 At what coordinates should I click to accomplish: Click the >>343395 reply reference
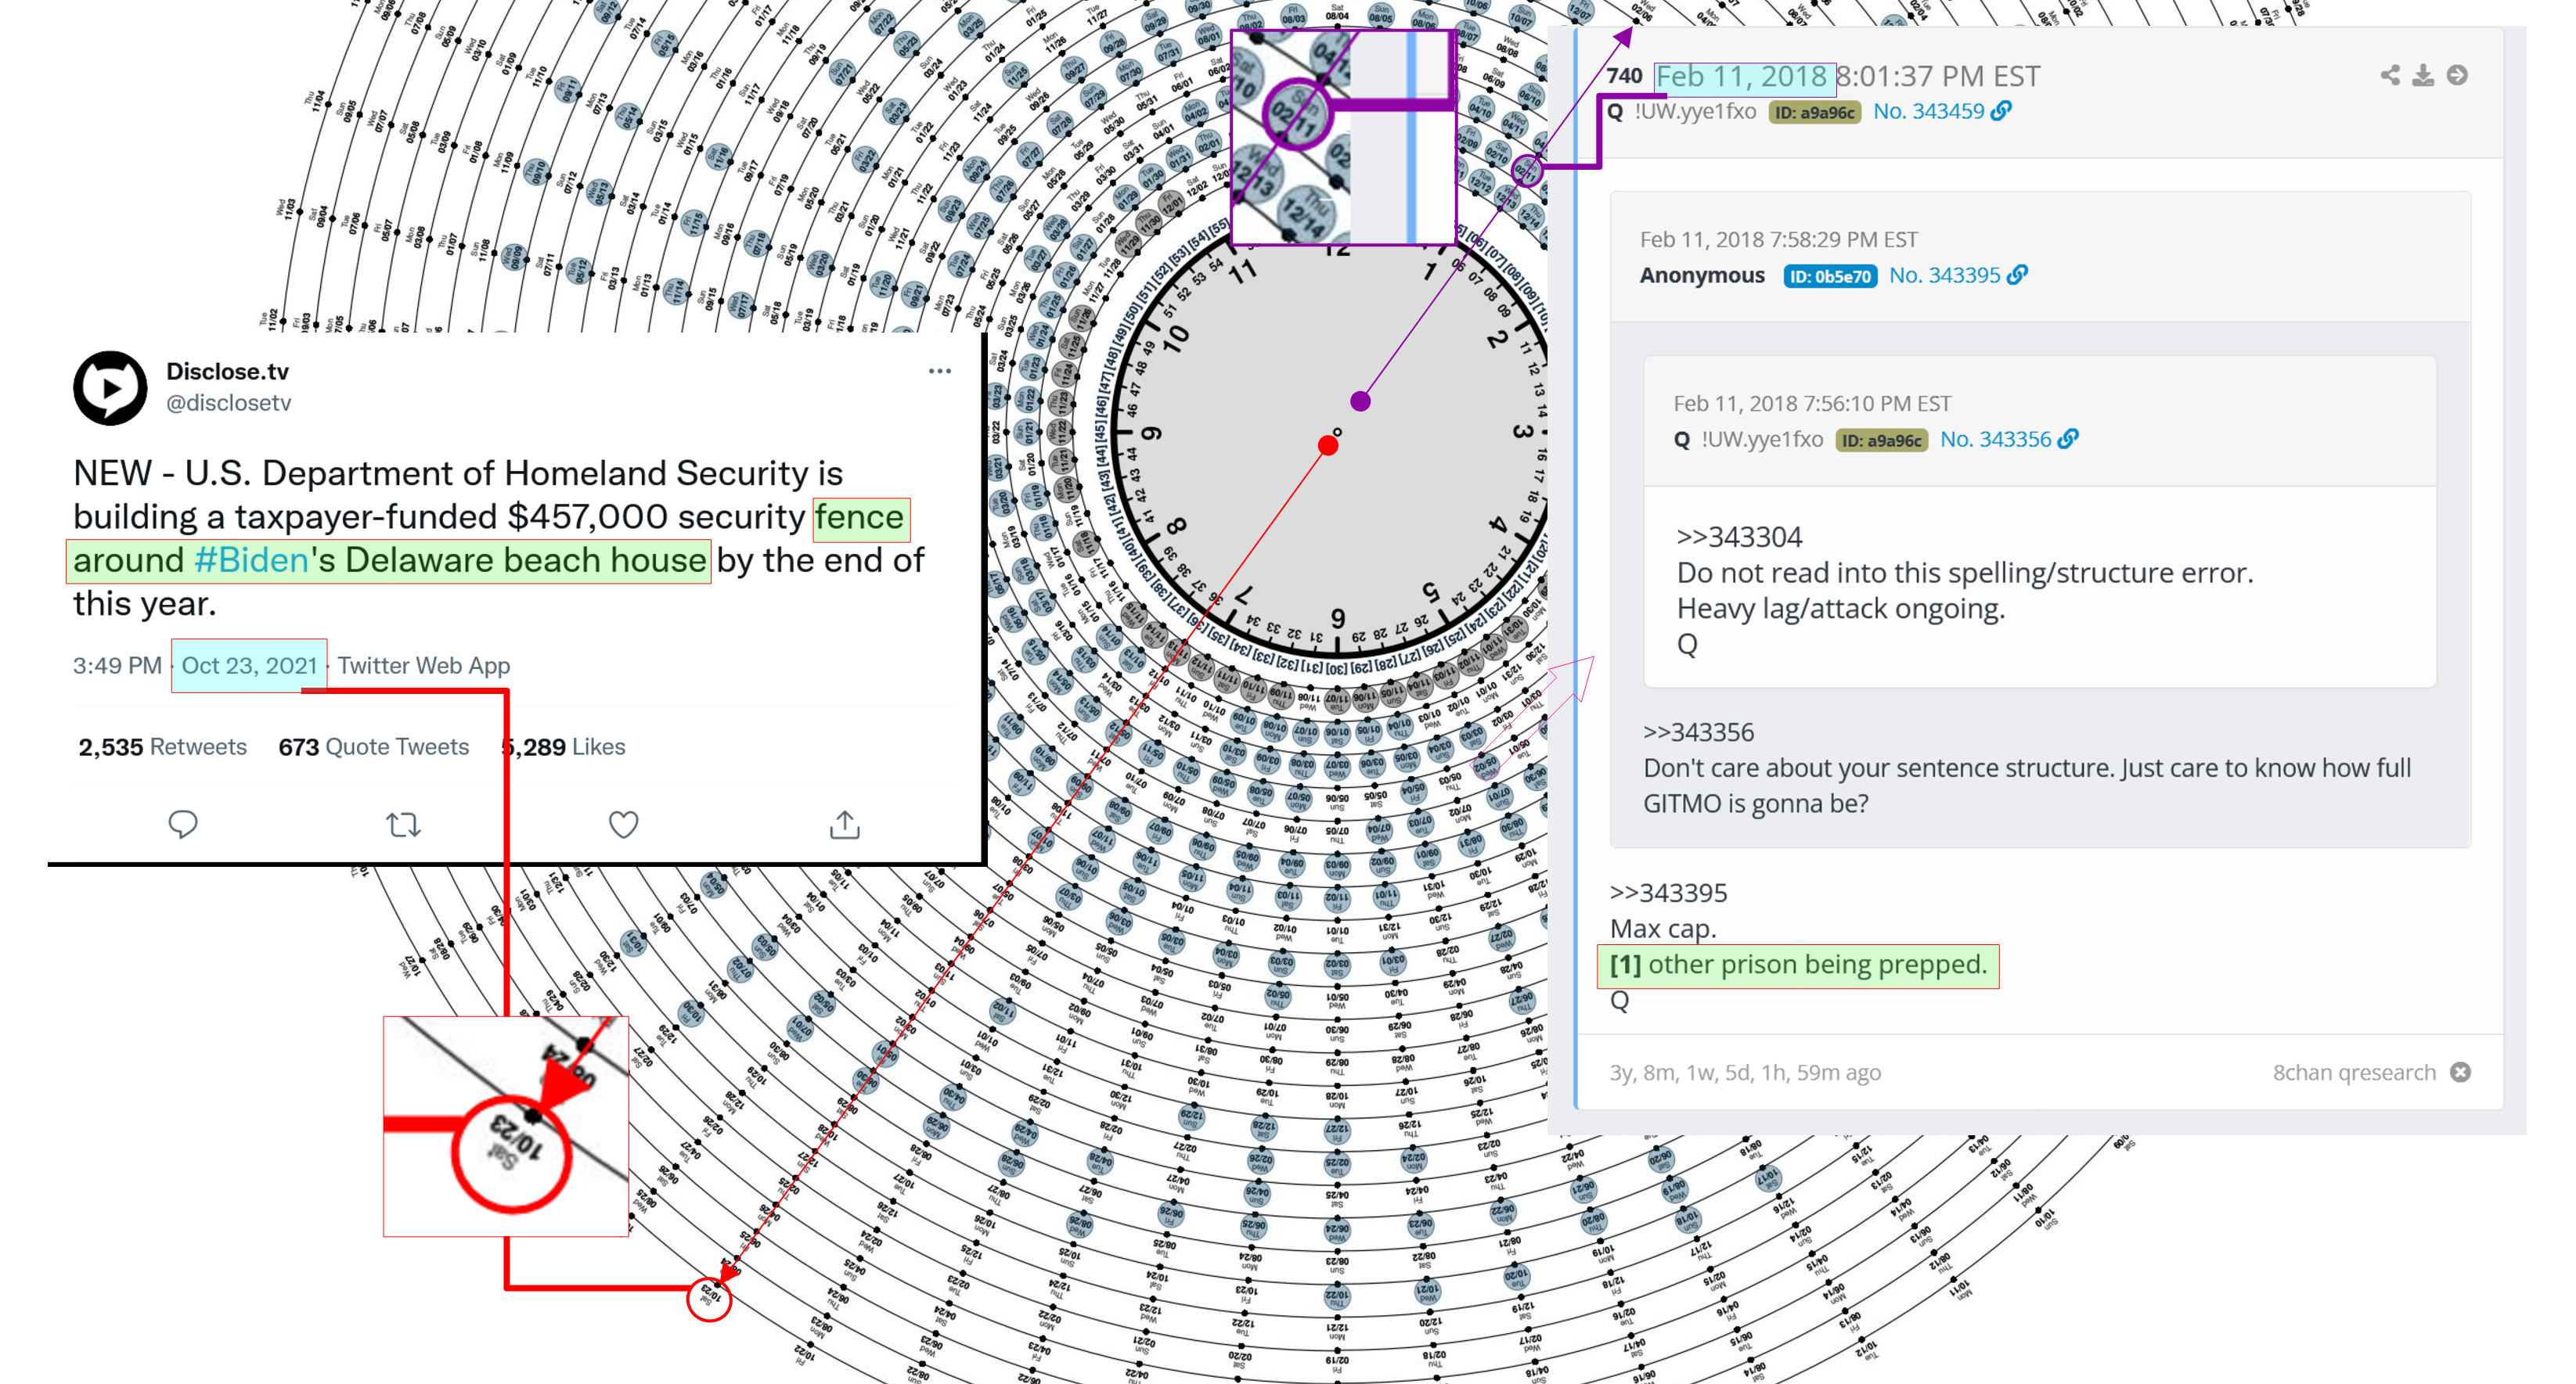coord(1668,893)
